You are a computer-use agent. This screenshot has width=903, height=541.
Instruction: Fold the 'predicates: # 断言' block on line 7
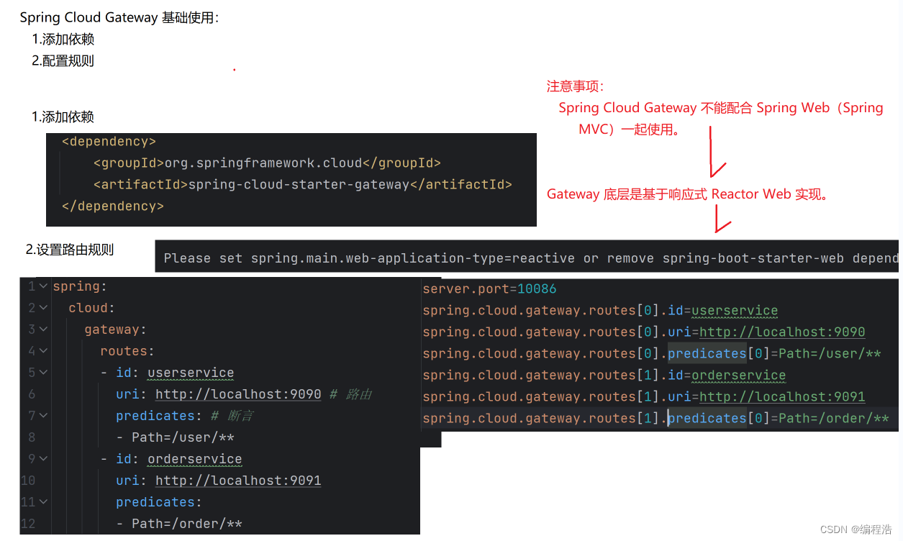click(x=43, y=416)
